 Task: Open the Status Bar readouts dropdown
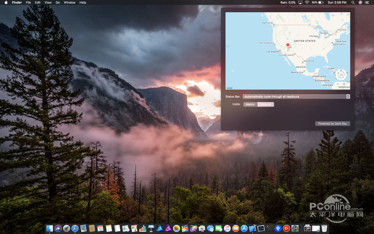[x=296, y=97]
